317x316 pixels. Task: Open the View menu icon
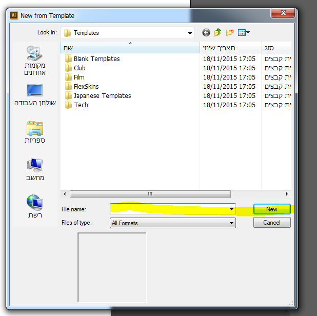tap(244, 32)
